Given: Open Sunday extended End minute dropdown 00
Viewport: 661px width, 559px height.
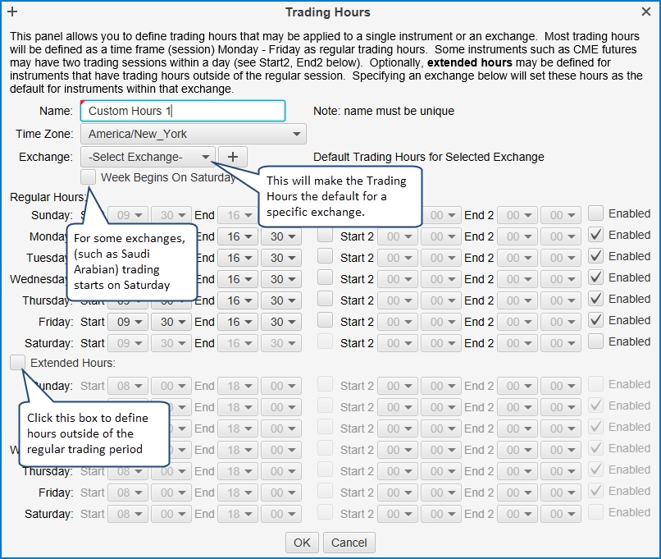Looking at the screenshot, I should point(281,386).
